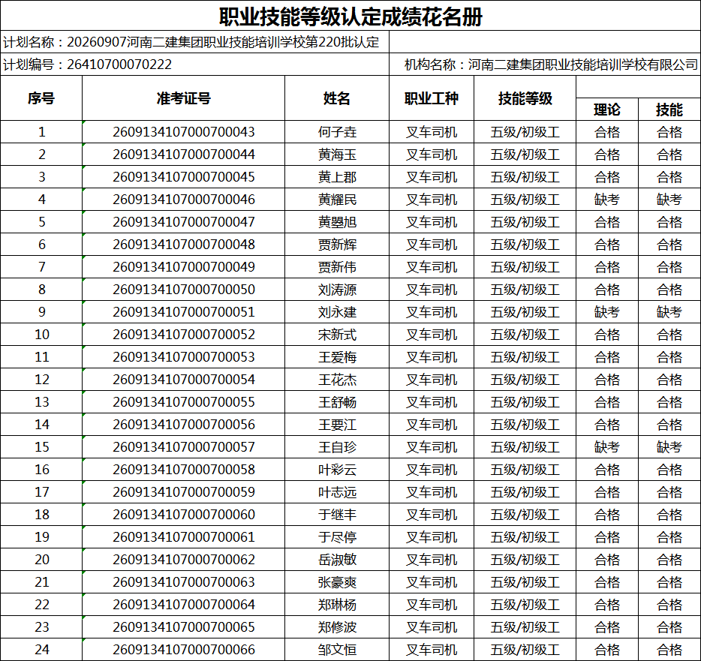Select the name cell 于继丰
Screen dimensions: 701x661
pyautogui.click(x=337, y=515)
